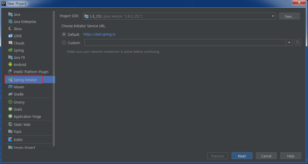Screen dimensions: 308x164
Task: Select the 'Android' list entry text
Action: coord(20,65)
